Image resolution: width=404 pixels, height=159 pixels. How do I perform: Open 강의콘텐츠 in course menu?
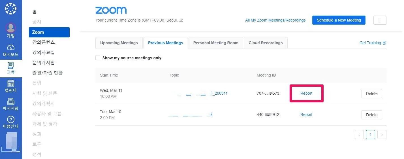click(x=44, y=42)
